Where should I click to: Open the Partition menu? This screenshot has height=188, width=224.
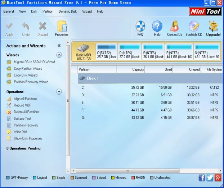(48, 12)
